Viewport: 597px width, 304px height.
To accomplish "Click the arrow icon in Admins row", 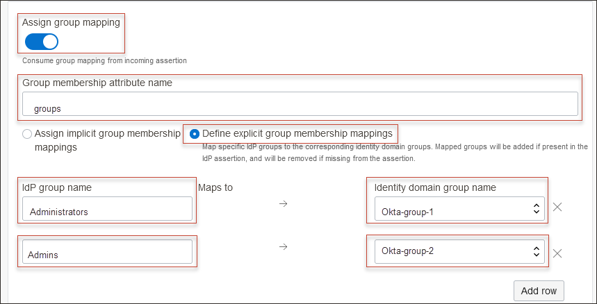I will (283, 246).
